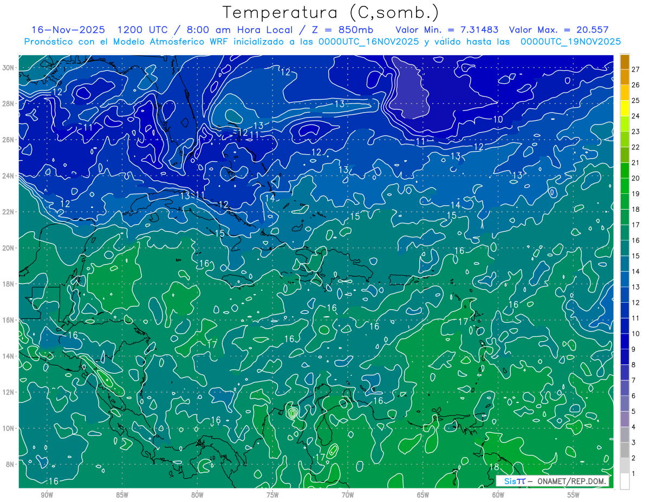The image size is (650, 502).
Task: Click the 30N latitude axis label
Action: coord(8,68)
